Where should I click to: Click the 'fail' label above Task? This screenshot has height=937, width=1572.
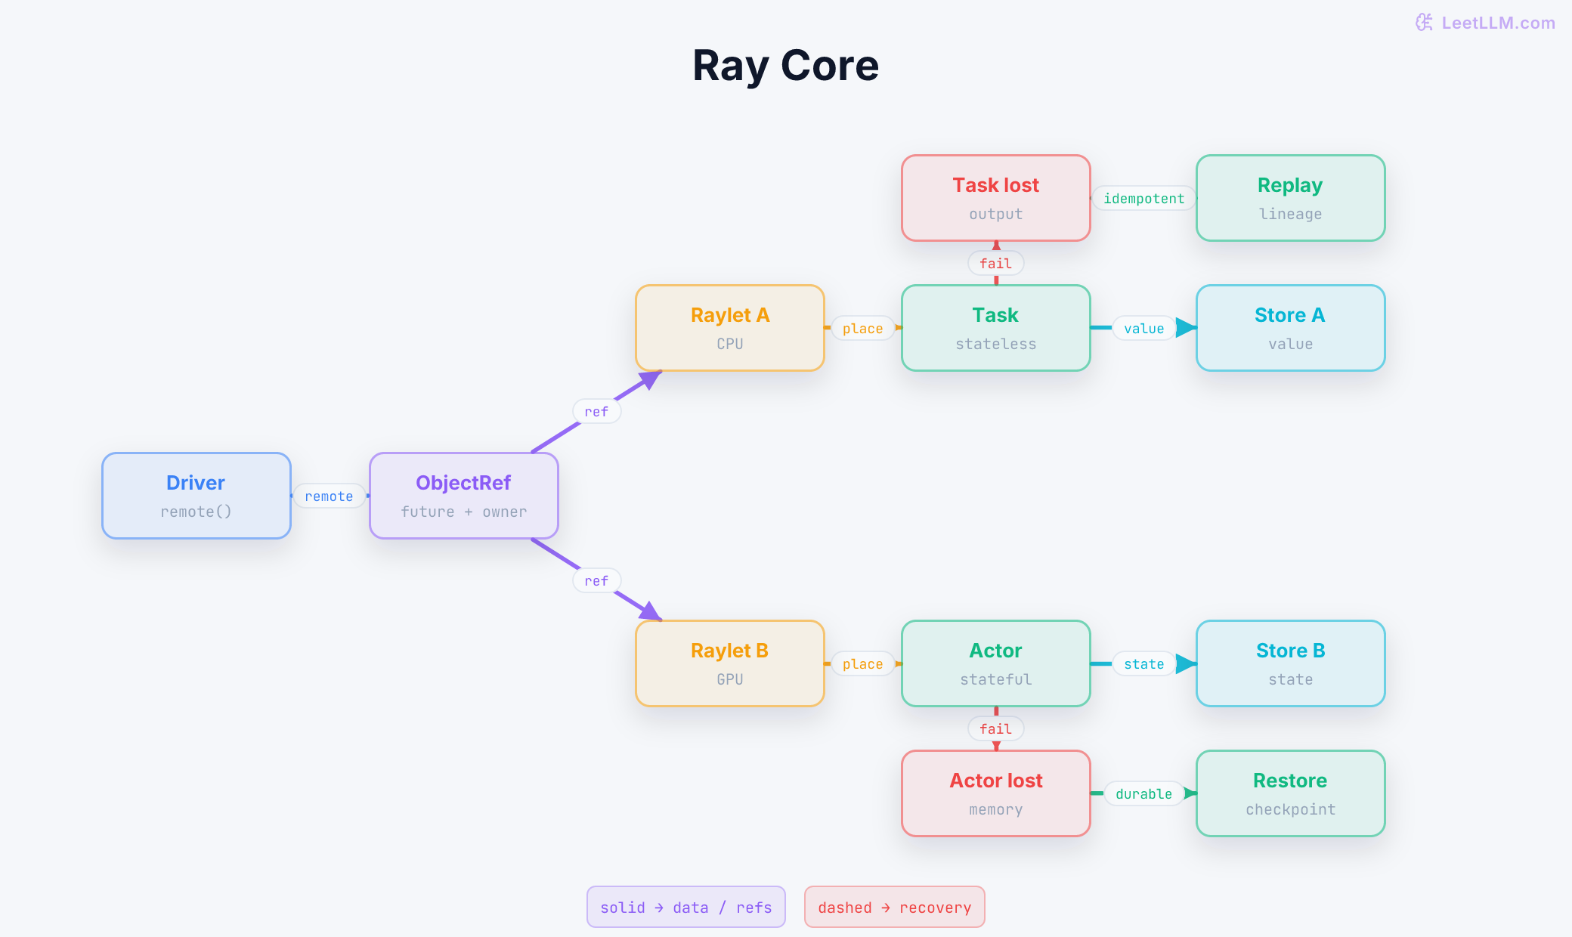[996, 264]
